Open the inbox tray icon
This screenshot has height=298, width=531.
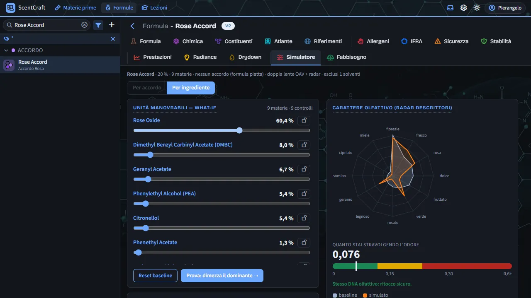[451, 8]
